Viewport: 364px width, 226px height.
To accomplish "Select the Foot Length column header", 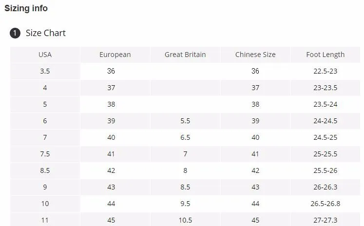I will 326,55.
